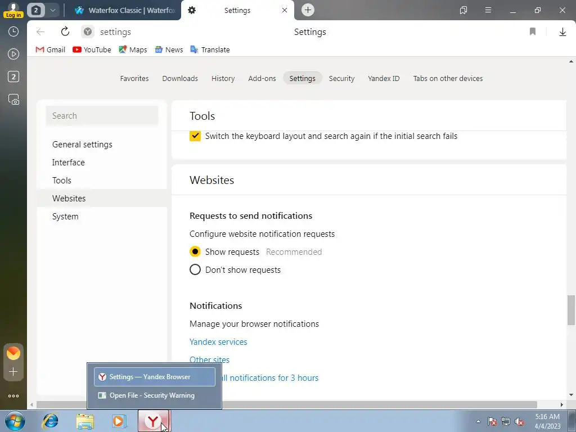576x432 pixels.
Task: Expand the tab group dropdown chevron
Action: tap(52, 10)
